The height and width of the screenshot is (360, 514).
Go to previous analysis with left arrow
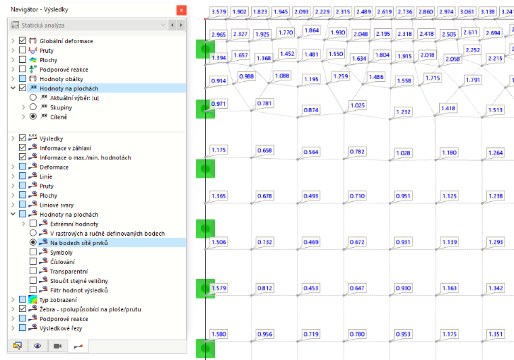pos(172,25)
